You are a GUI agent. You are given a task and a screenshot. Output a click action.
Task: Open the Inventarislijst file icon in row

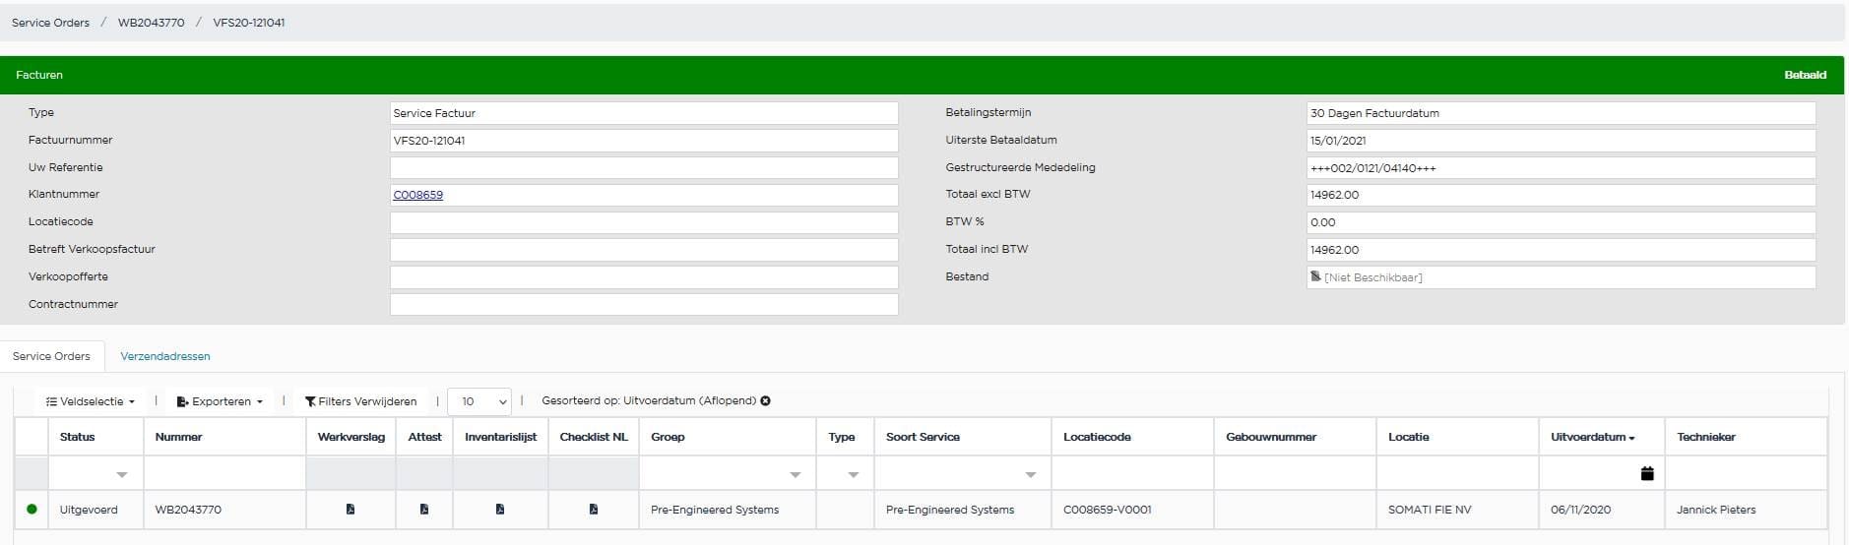500,510
